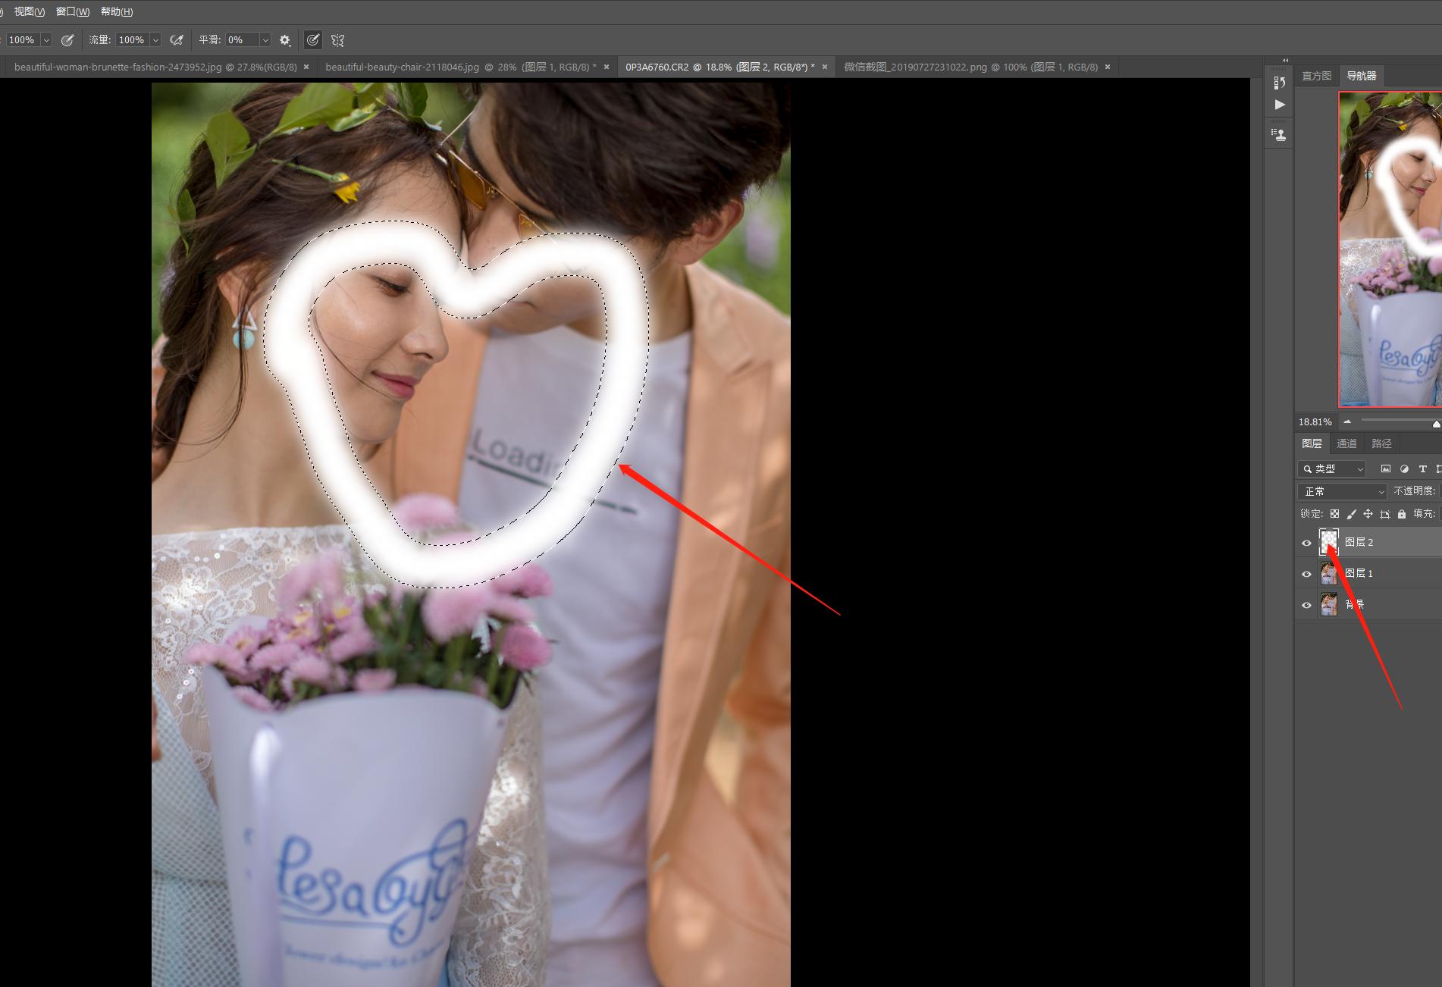This screenshot has width=1442, height=987.
Task: Expand the 流量 flow percentage dropdown
Action: 155,40
